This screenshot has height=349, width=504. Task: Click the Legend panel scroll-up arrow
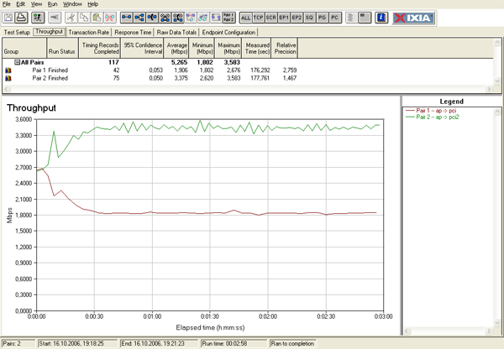coord(497,112)
